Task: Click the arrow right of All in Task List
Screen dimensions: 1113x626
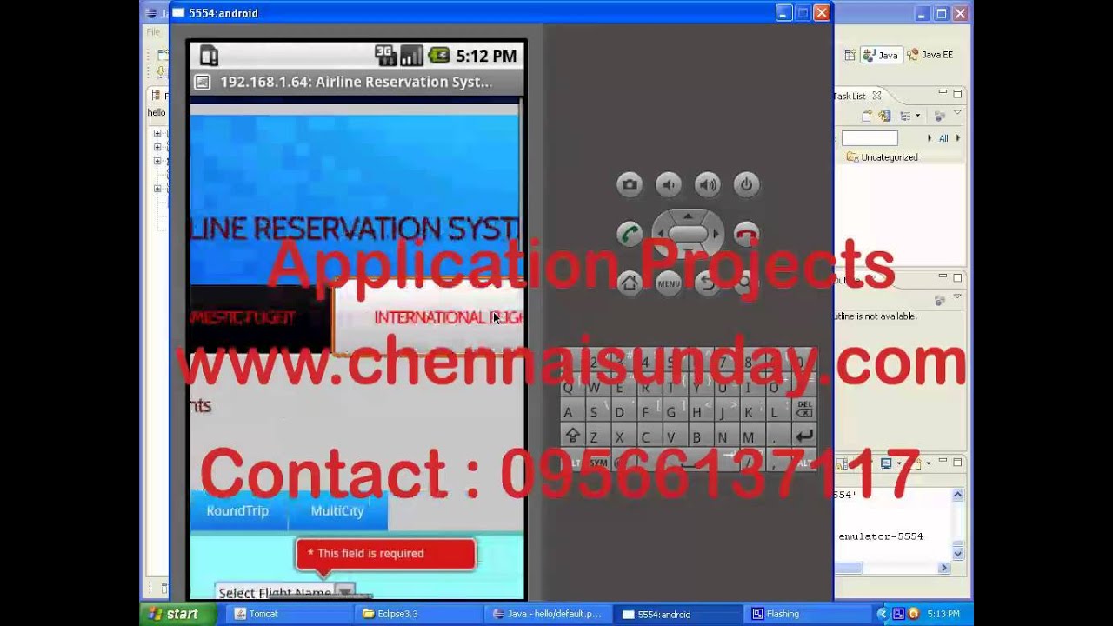Action: tap(958, 138)
